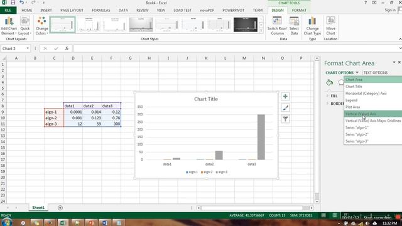Click the Undo arrow icon

[x=22, y=3]
